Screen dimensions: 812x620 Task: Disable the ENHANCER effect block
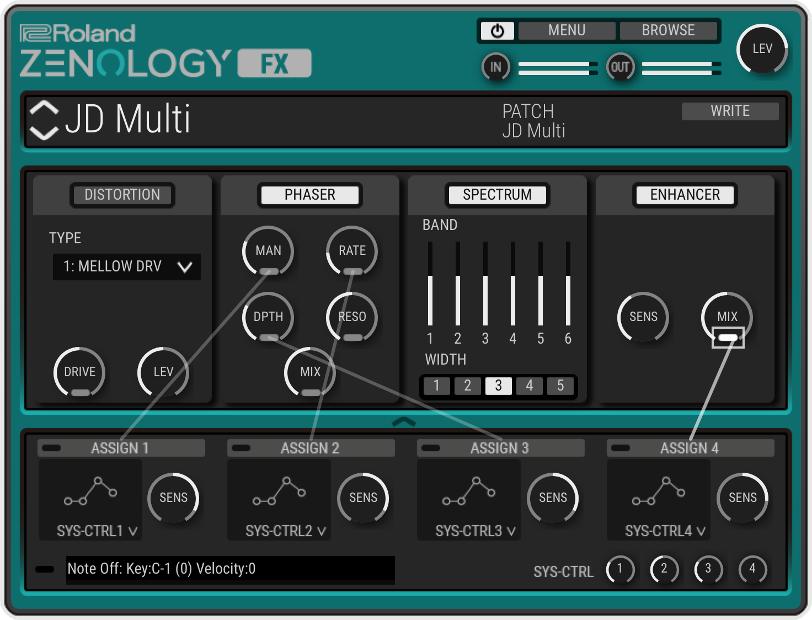(685, 195)
